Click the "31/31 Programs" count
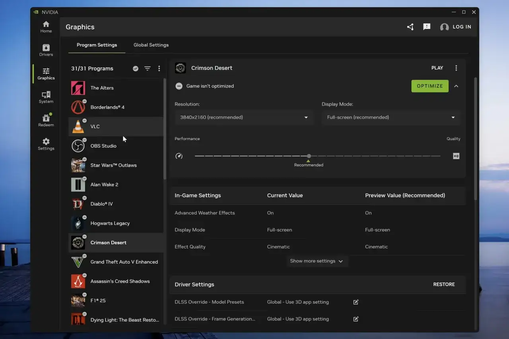The height and width of the screenshot is (339, 509). [x=92, y=69]
